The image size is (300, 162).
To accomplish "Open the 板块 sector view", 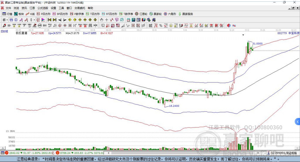I will click(x=19, y=14).
